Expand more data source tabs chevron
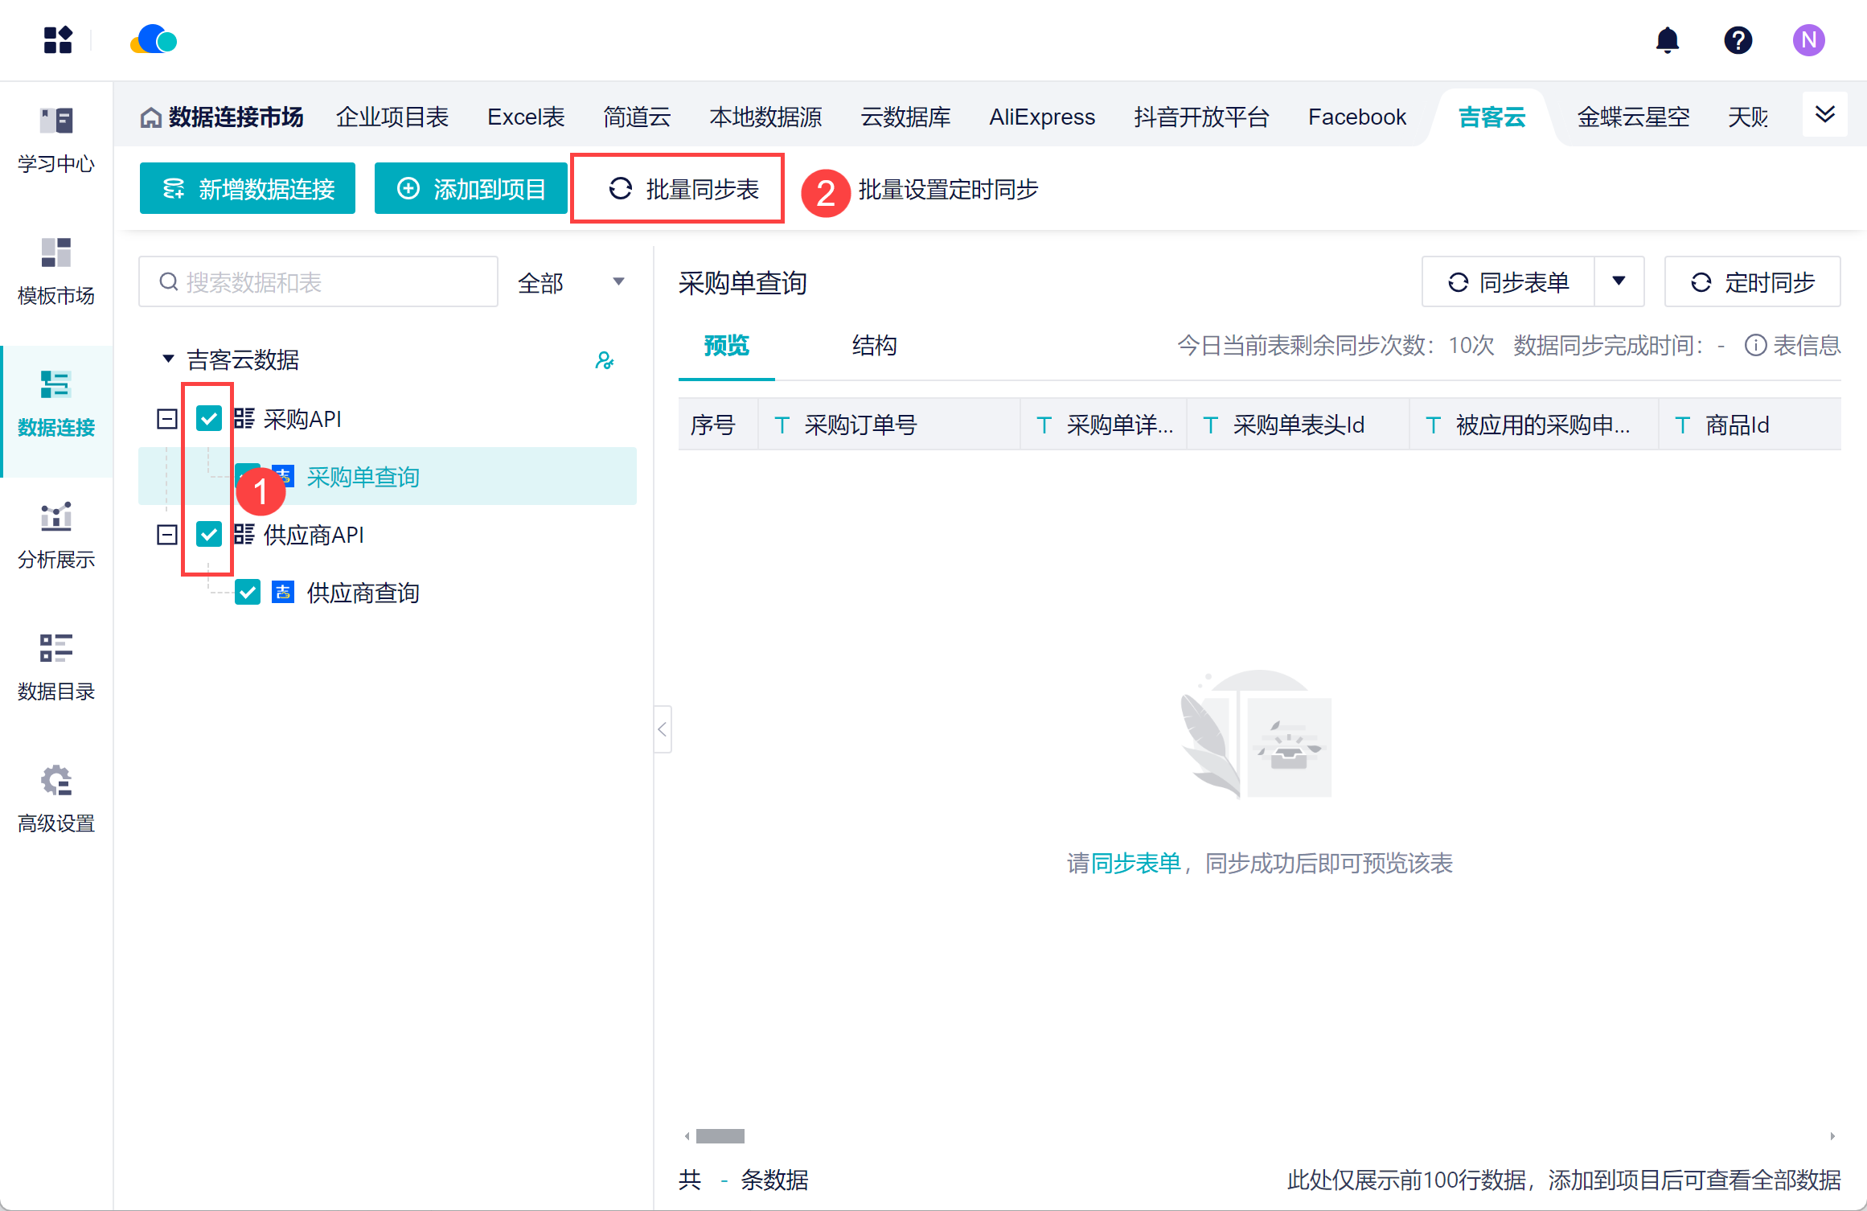Viewport: 1867px width, 1211px height. tap(1824, 114)
